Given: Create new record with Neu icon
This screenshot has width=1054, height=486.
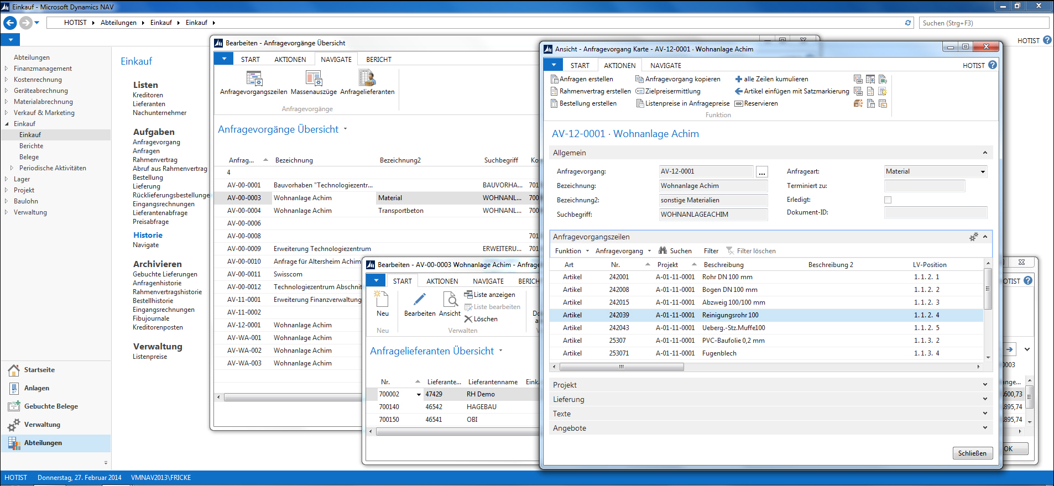Looking at the screenshot, I should (382, 304).
